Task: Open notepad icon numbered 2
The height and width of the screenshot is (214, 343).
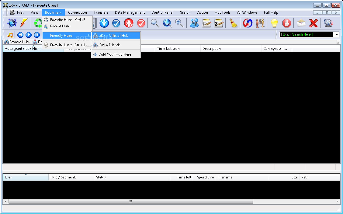Action: click(x=219, y=23)
